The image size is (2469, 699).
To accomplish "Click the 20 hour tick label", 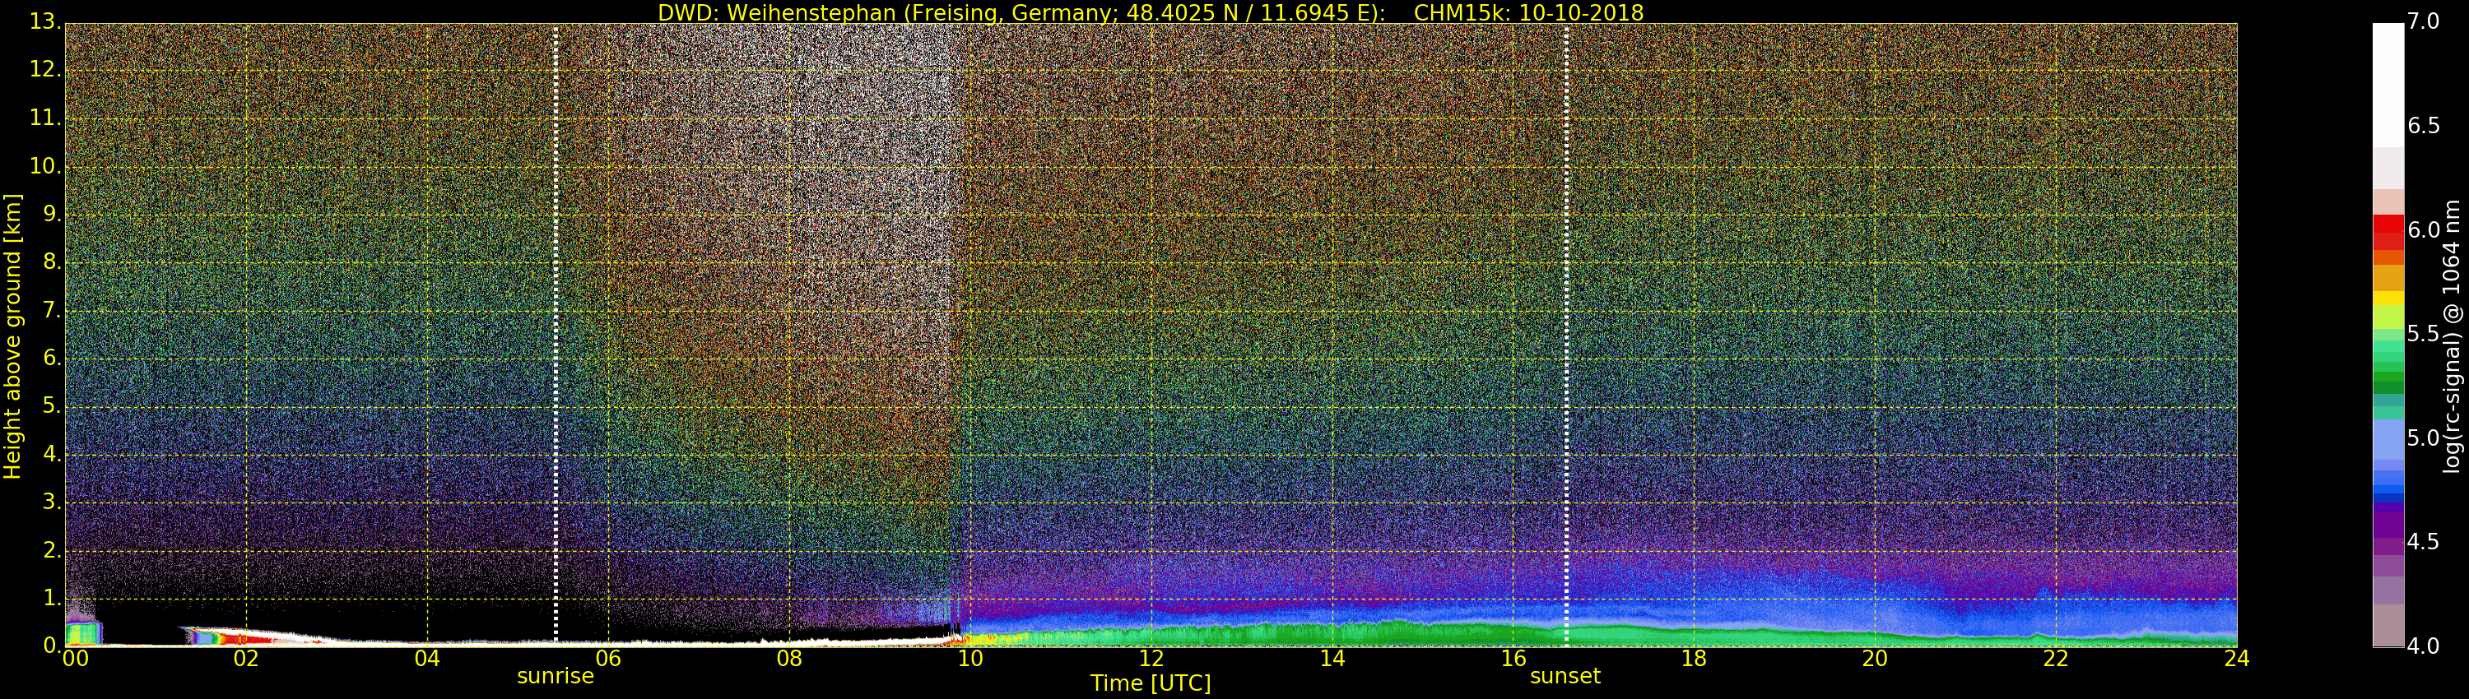I will [1874, 659].
